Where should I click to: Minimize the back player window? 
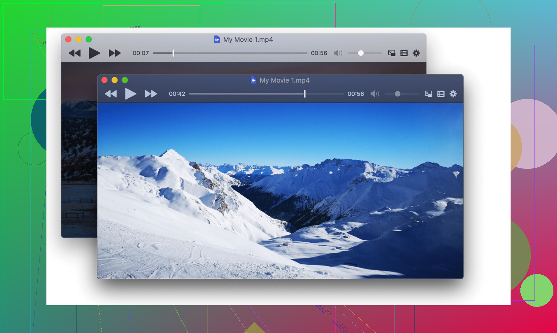pyautogui.click(x=78, y=39)
